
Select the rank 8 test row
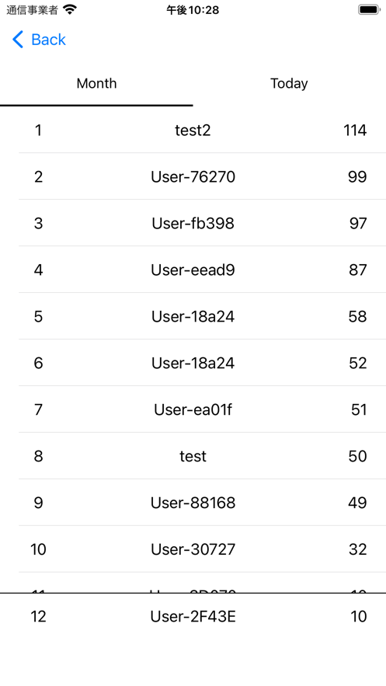[x=193, y=456]
